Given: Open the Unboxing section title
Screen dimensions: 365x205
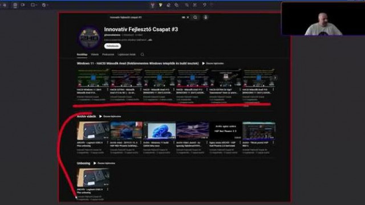Looking at the screenshot, I should (x=83, y=163).
